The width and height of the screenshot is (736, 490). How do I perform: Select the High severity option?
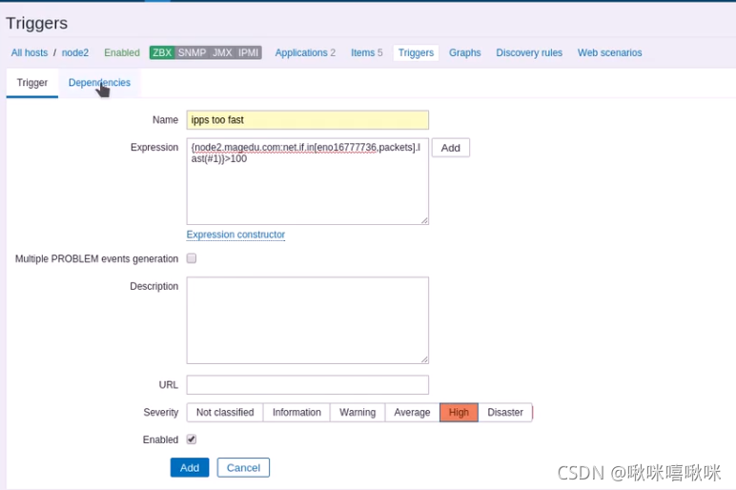(x=459, y=413)
